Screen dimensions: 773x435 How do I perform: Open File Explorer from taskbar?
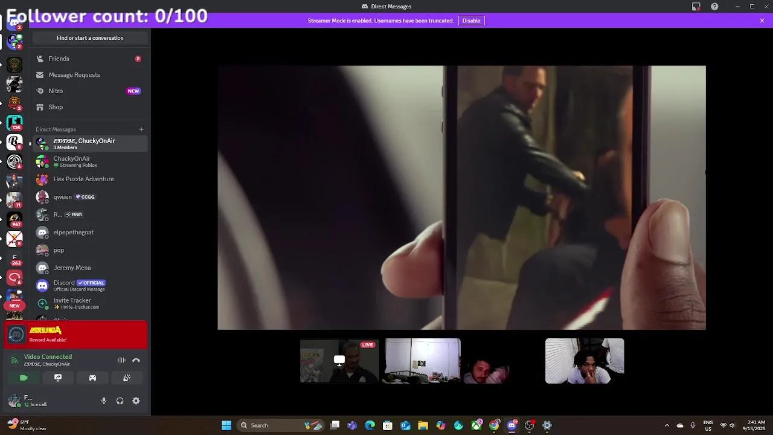pyautogui.click(x=423, y=425)
